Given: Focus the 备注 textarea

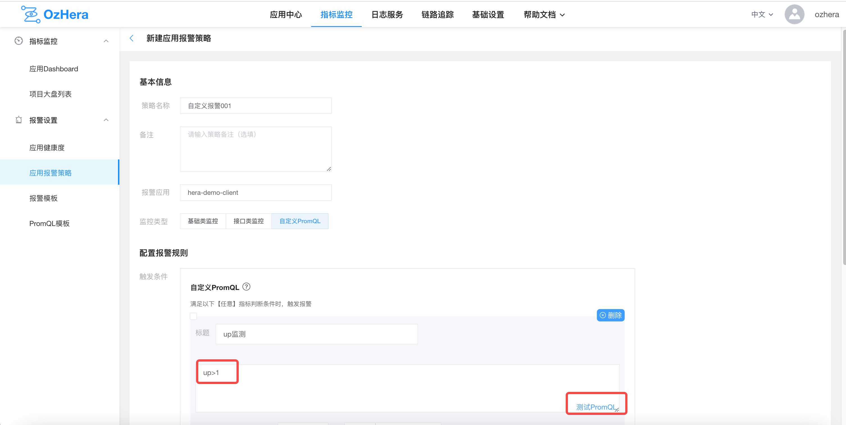Looking at the screenshot, I should [x=256, y=149].
